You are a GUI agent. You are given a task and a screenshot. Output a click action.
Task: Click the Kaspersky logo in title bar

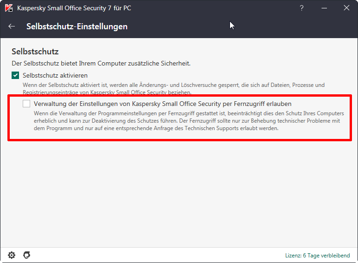point(9,8)
